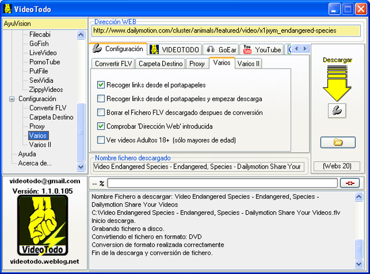Click the log scrollbar thumb
The width and height of the screenshot is (370, 274).
[359, 249]
